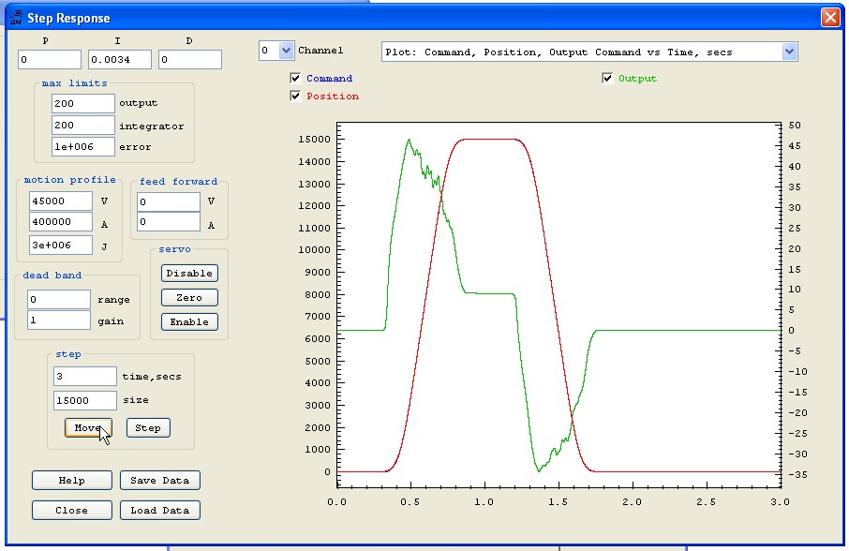849x551 pixels.
Task: Click the Move button
Action: click(x=88, y=428)
